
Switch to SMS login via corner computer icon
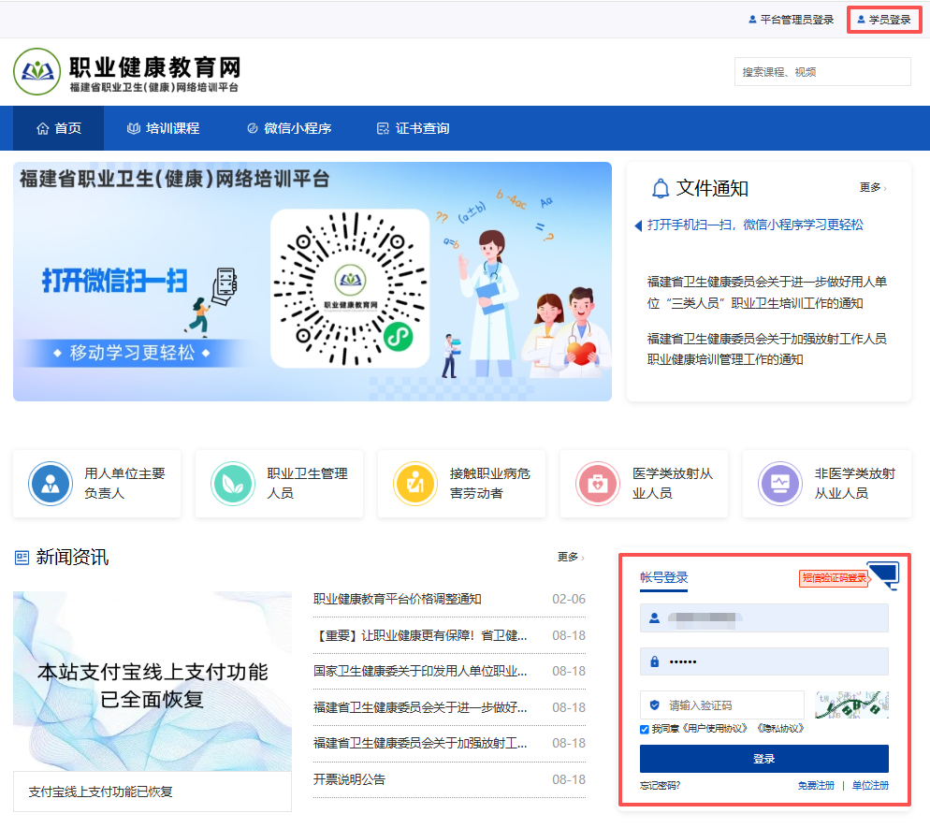tap(883, 574)
